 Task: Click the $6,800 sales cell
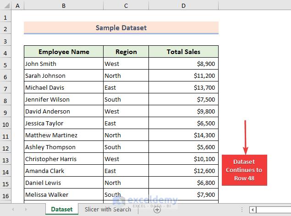pos(184,183)
